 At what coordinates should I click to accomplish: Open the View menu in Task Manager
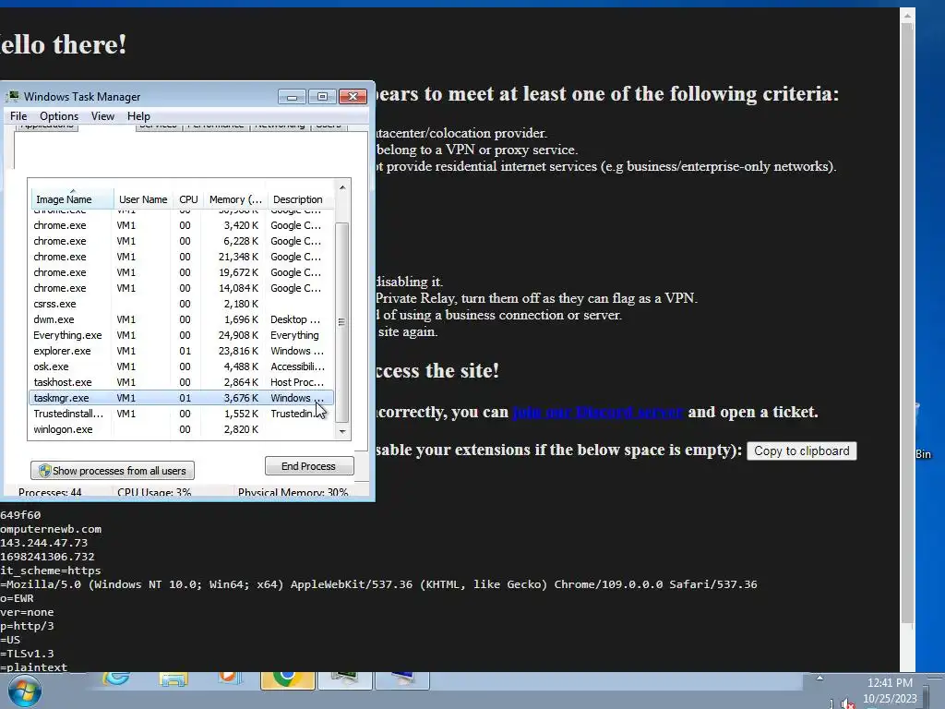click(x=102, y=115)
